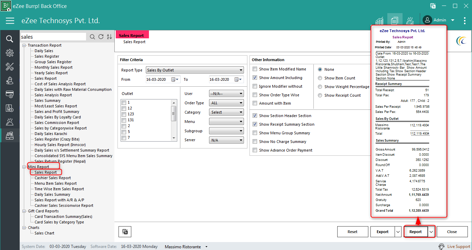Screen dimensions: 472x250
Task: Open the Menu dropdown
Action: 227,122
